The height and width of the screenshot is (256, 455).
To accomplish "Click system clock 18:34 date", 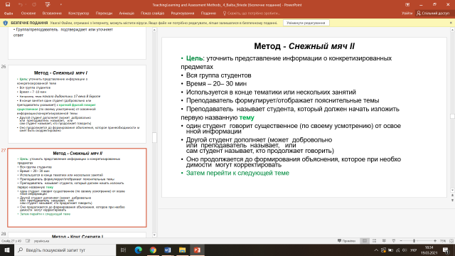I will pos(429,250).
